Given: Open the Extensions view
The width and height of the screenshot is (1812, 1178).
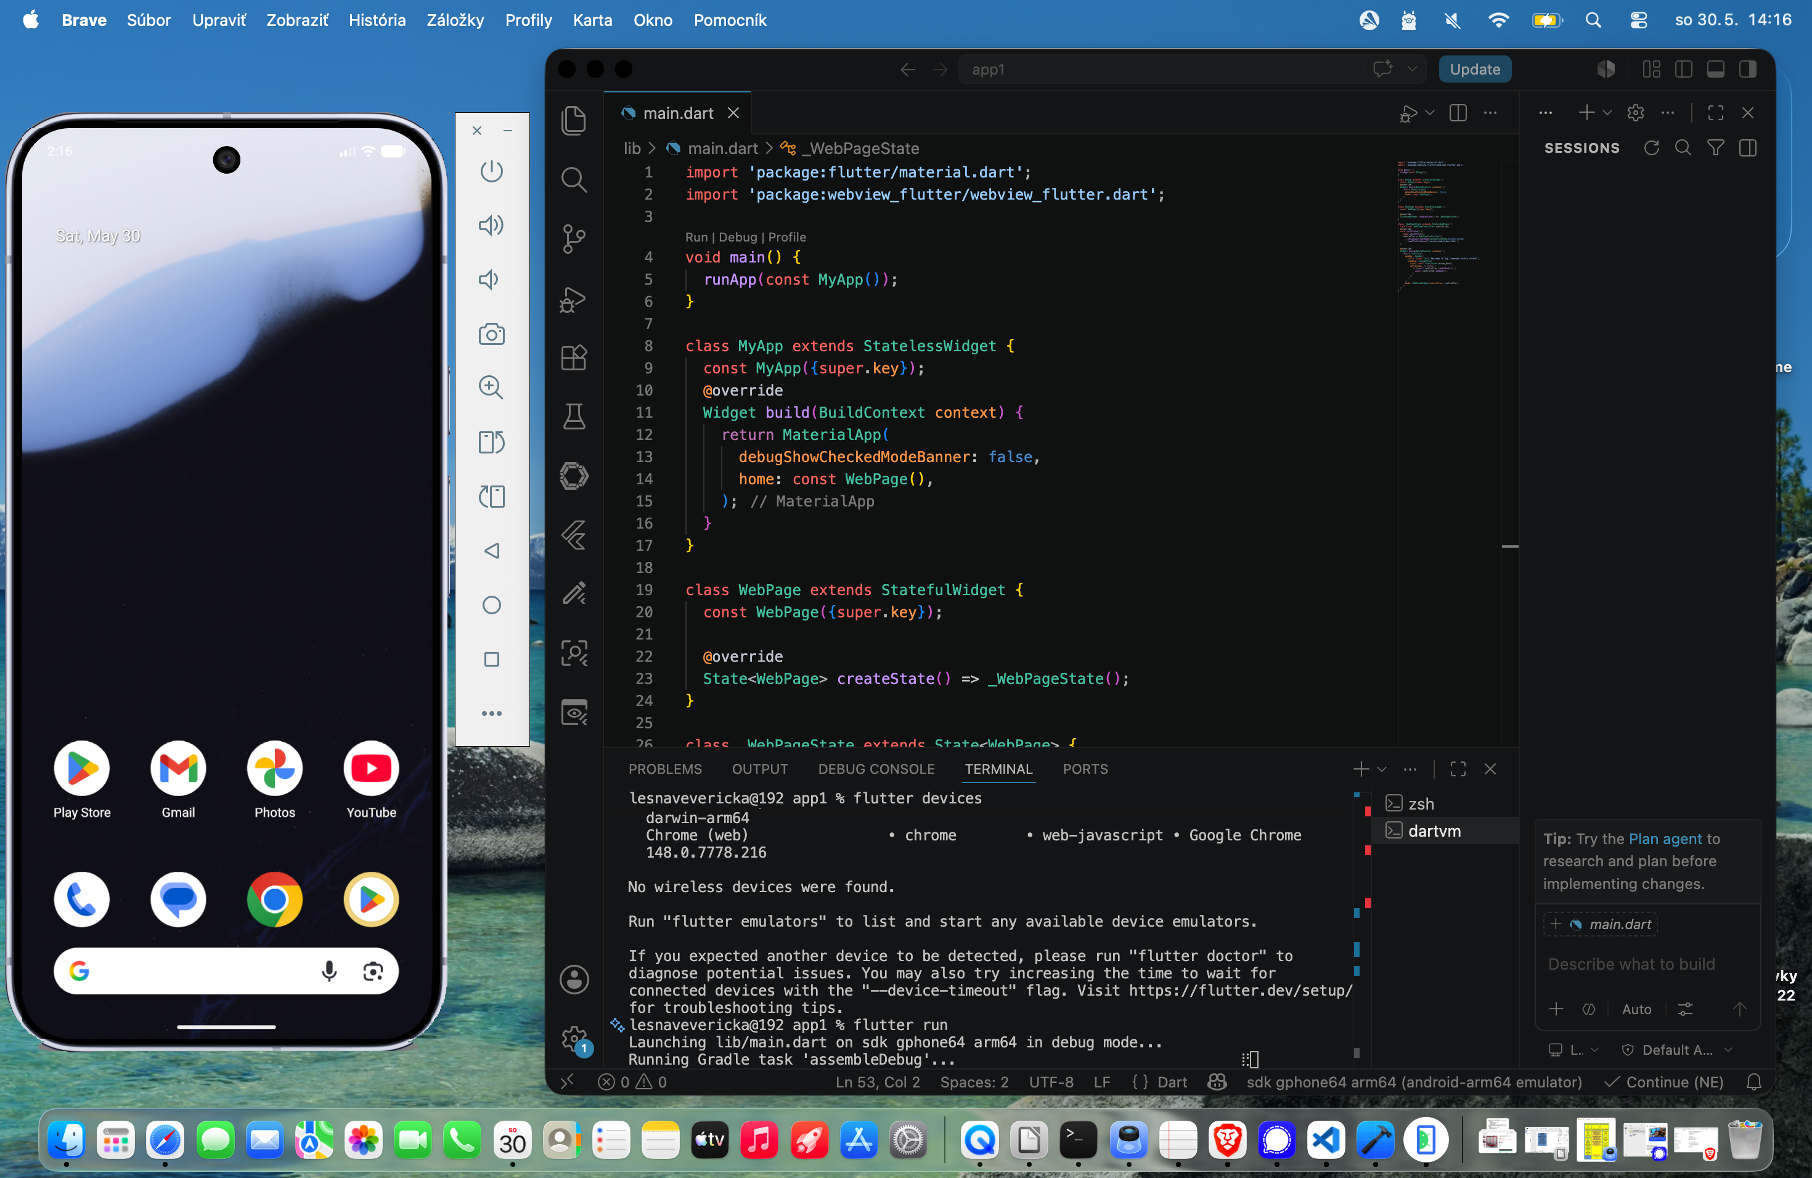Looking at the screenshot, I should [574, 358].
